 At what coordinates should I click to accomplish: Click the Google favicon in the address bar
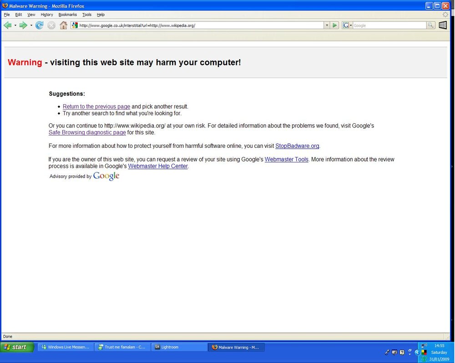(75, 25)
